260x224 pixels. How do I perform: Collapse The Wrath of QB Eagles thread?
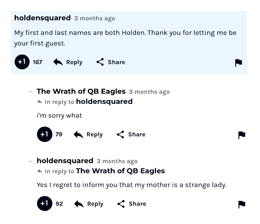(x=30, y=92)
